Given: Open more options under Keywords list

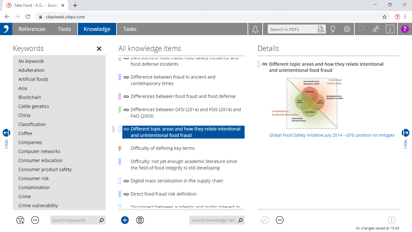Looking at the screenshot, I should click(x=35, y=220).
